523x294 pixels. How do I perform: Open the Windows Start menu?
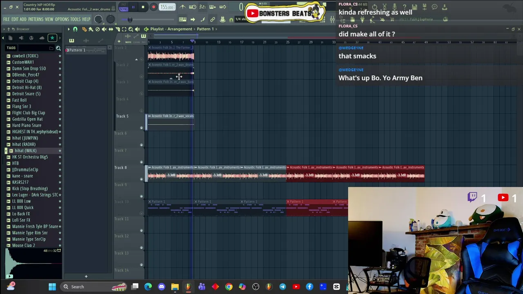pyautogui.click(x=52, y=287)
